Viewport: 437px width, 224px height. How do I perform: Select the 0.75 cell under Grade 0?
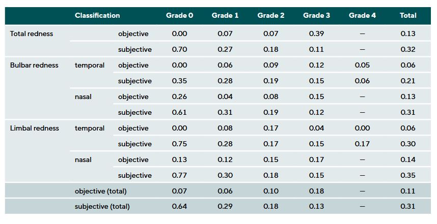179,144
